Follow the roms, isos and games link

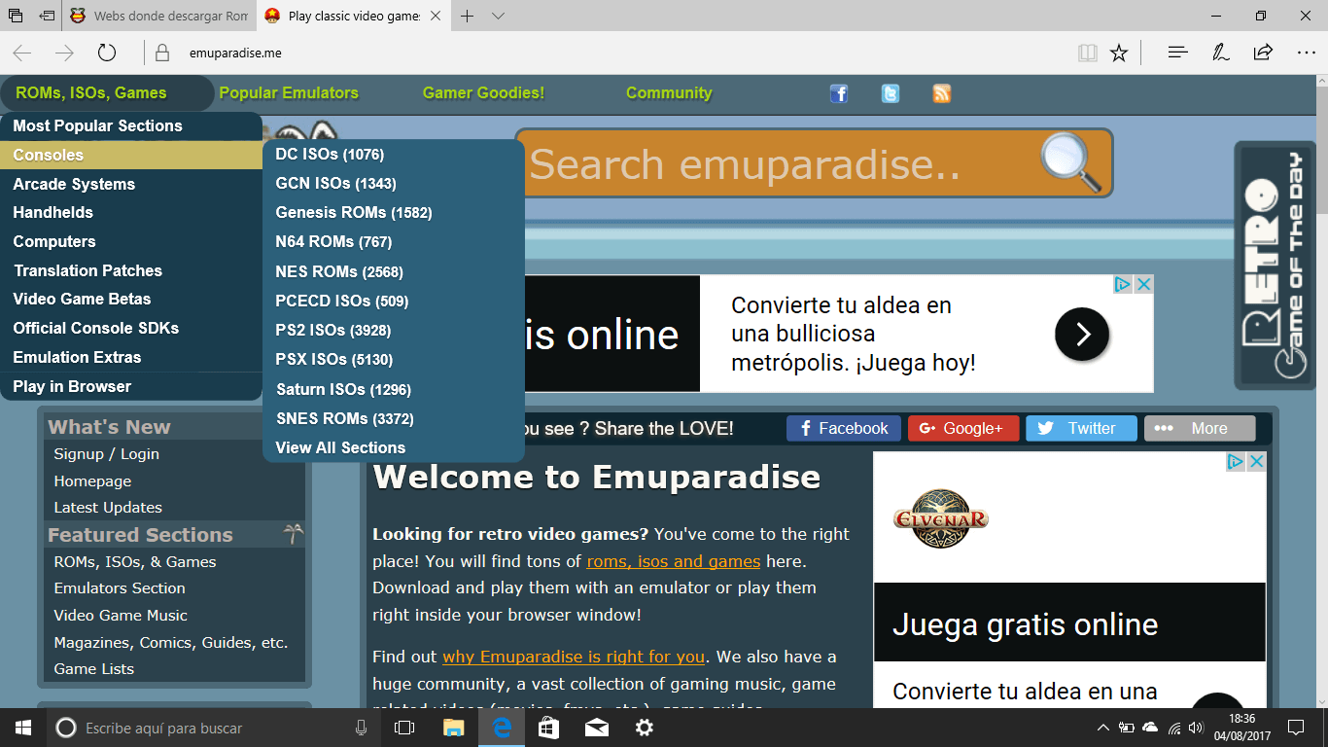point(674,561)
